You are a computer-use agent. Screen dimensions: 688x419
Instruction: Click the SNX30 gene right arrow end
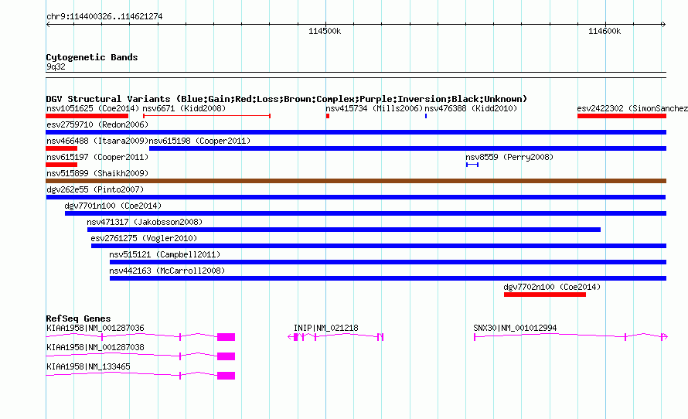coord(665,337)
